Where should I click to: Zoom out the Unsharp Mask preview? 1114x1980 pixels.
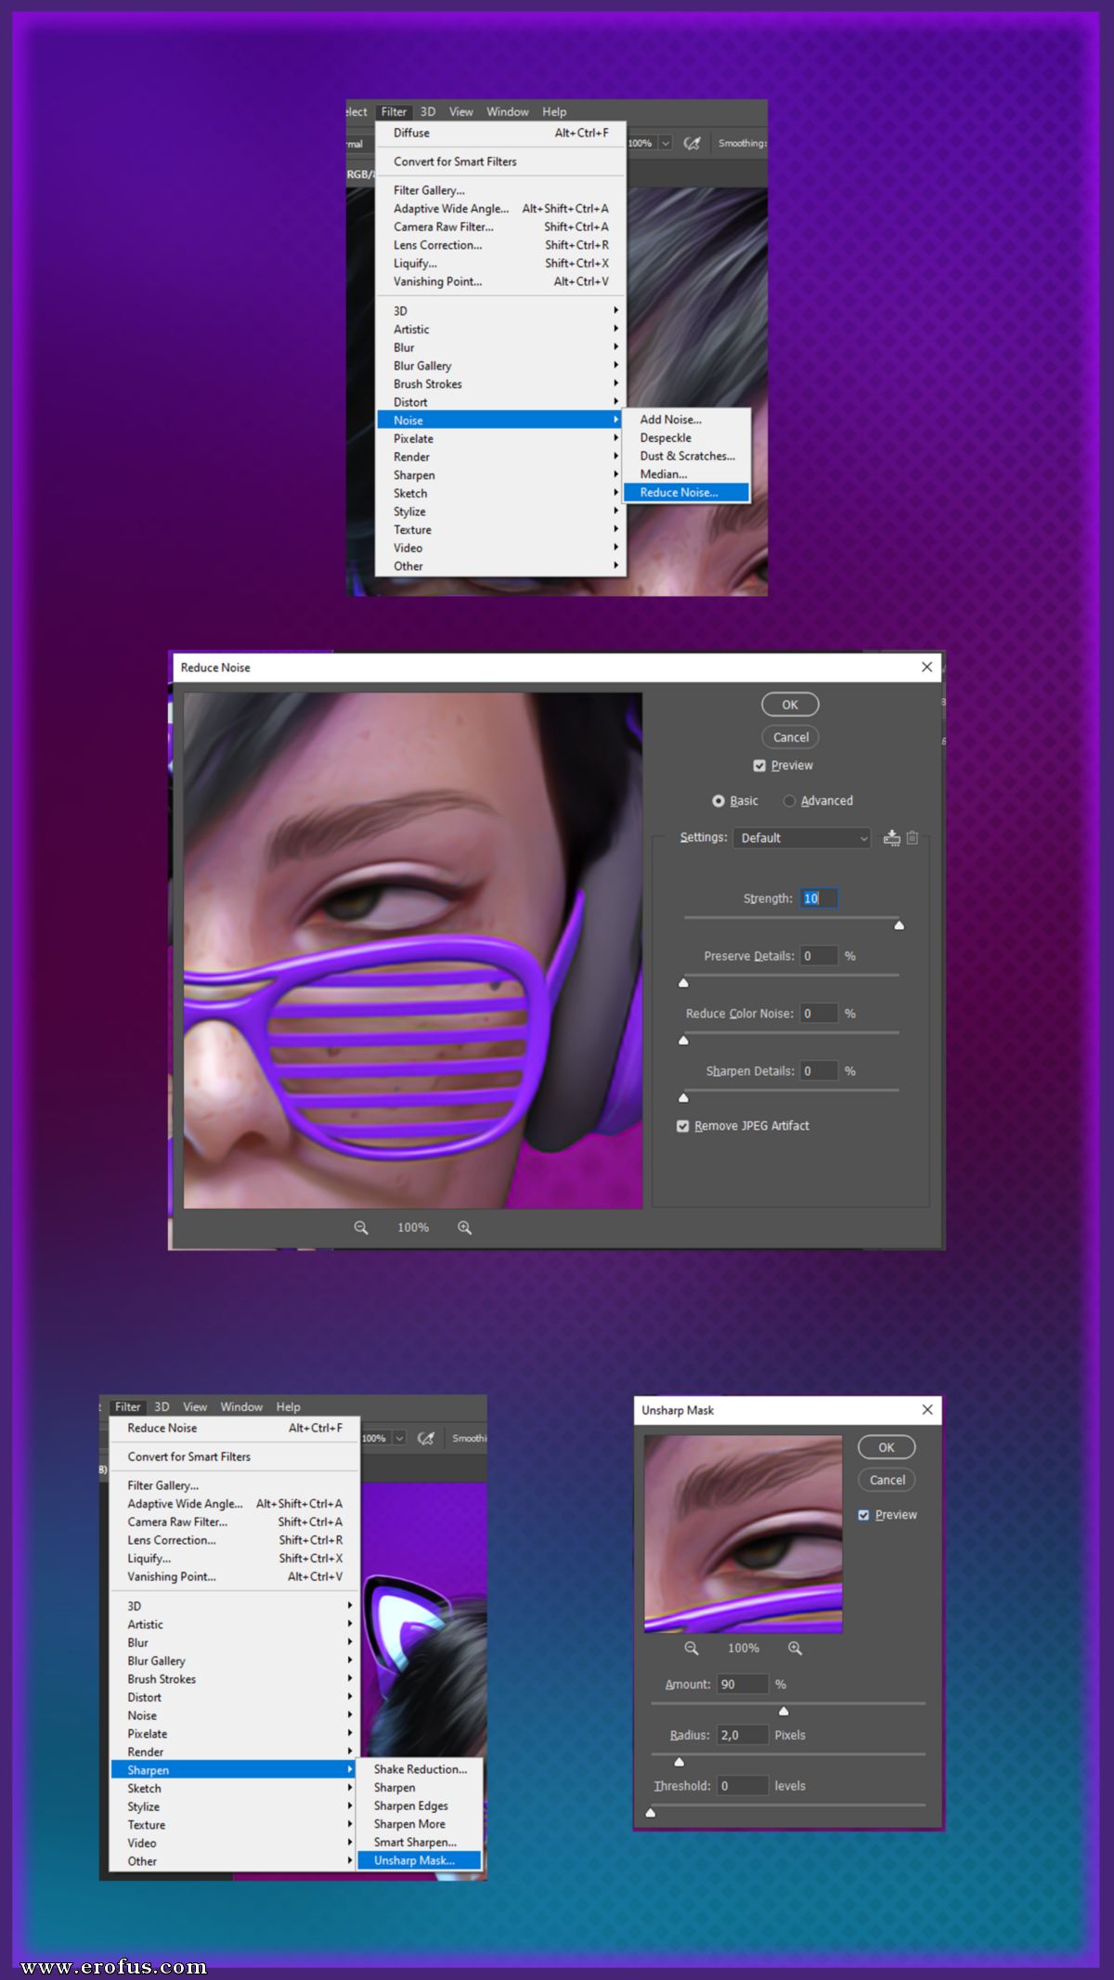pyautogui.click(x=692, y=1648)
